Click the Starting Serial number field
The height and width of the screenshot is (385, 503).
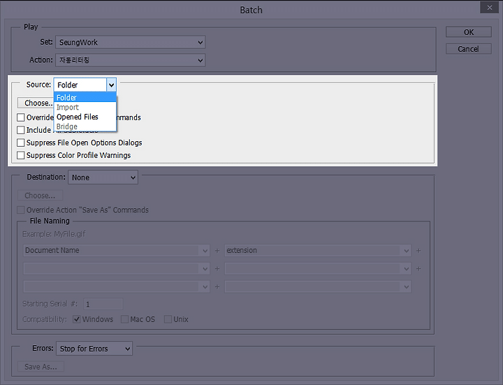pyautogui.click(x=103, y=304)
